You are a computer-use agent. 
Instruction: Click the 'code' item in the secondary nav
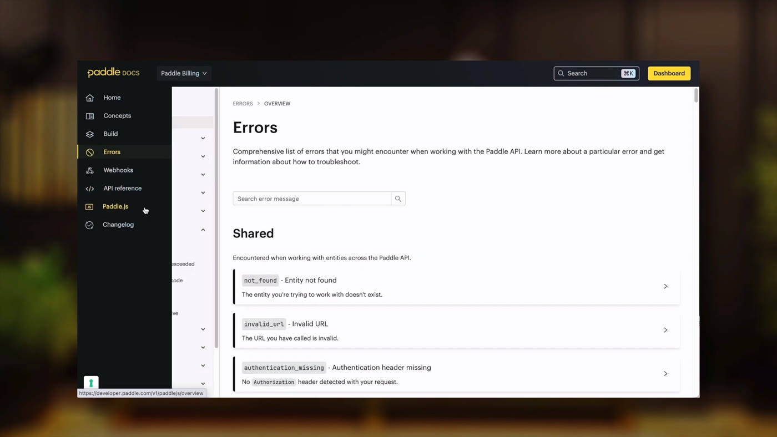pyautogui.click(x=178, y=281)
